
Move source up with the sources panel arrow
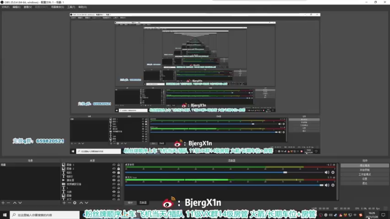pos(81,203)
